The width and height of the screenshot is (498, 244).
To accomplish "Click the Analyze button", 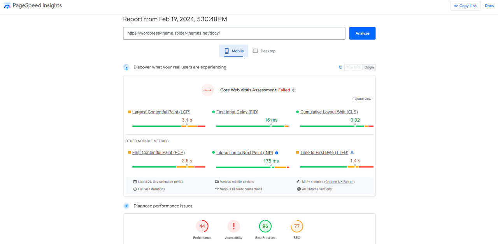I will click(x=362, y=33).
